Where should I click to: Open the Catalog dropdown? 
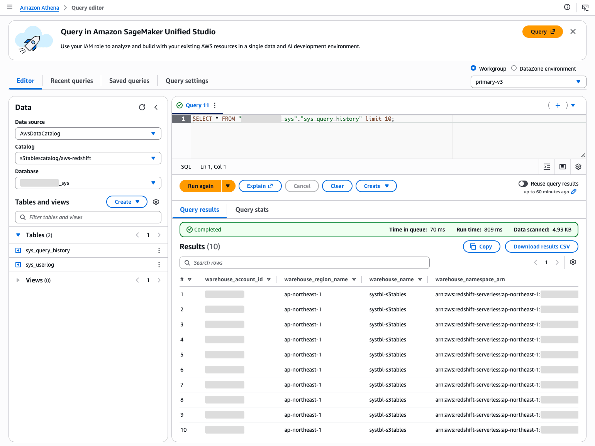tap(88, 158)
